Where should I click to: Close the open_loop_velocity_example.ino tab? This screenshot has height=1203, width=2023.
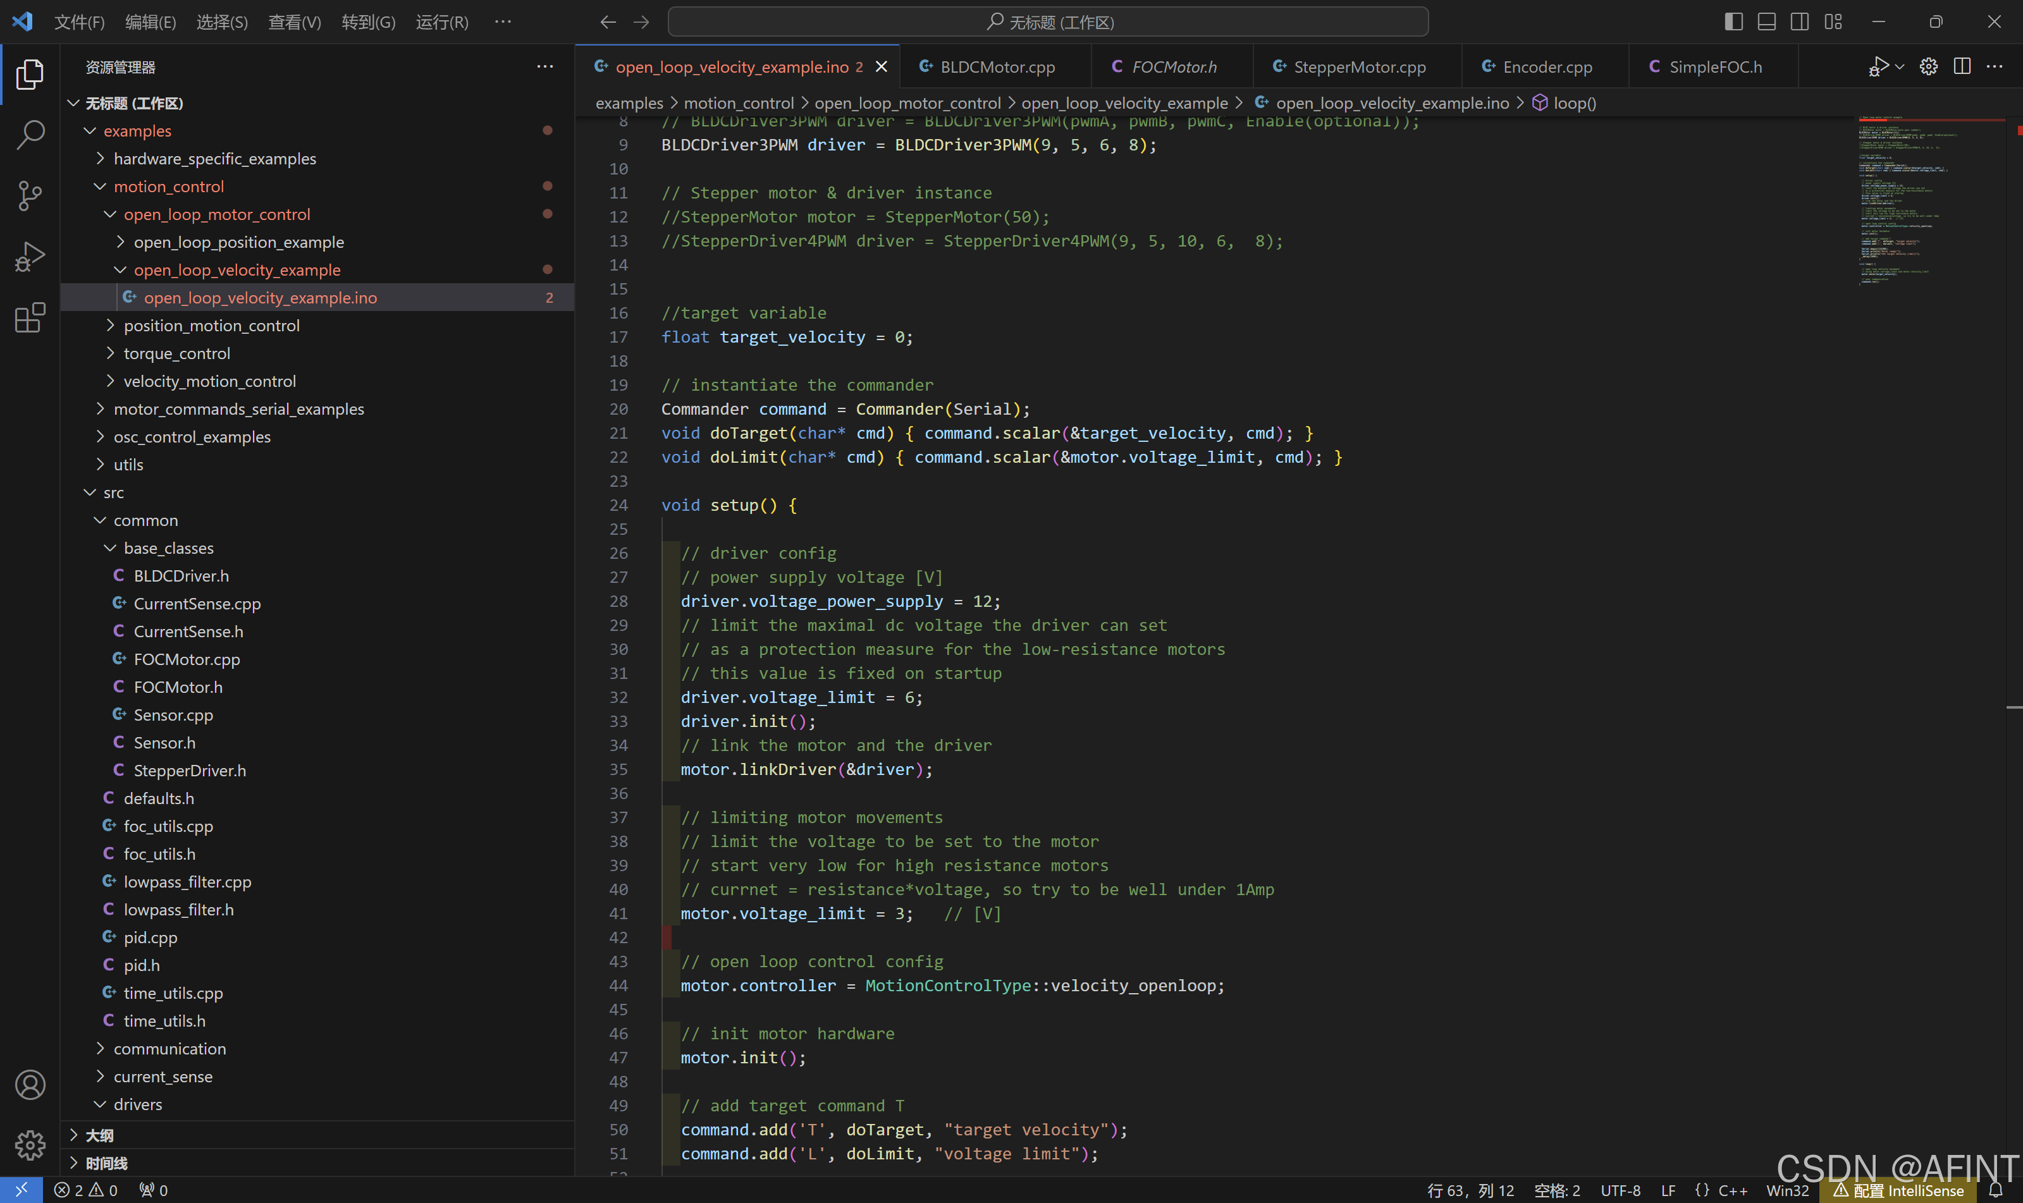(882, 66)
